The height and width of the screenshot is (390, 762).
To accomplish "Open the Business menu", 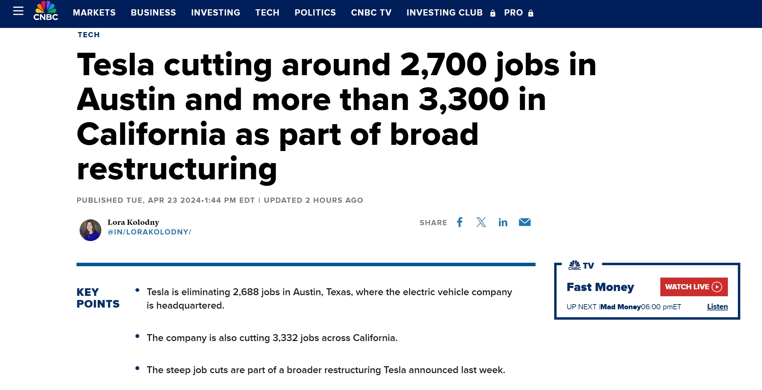I will click(153, 13).
